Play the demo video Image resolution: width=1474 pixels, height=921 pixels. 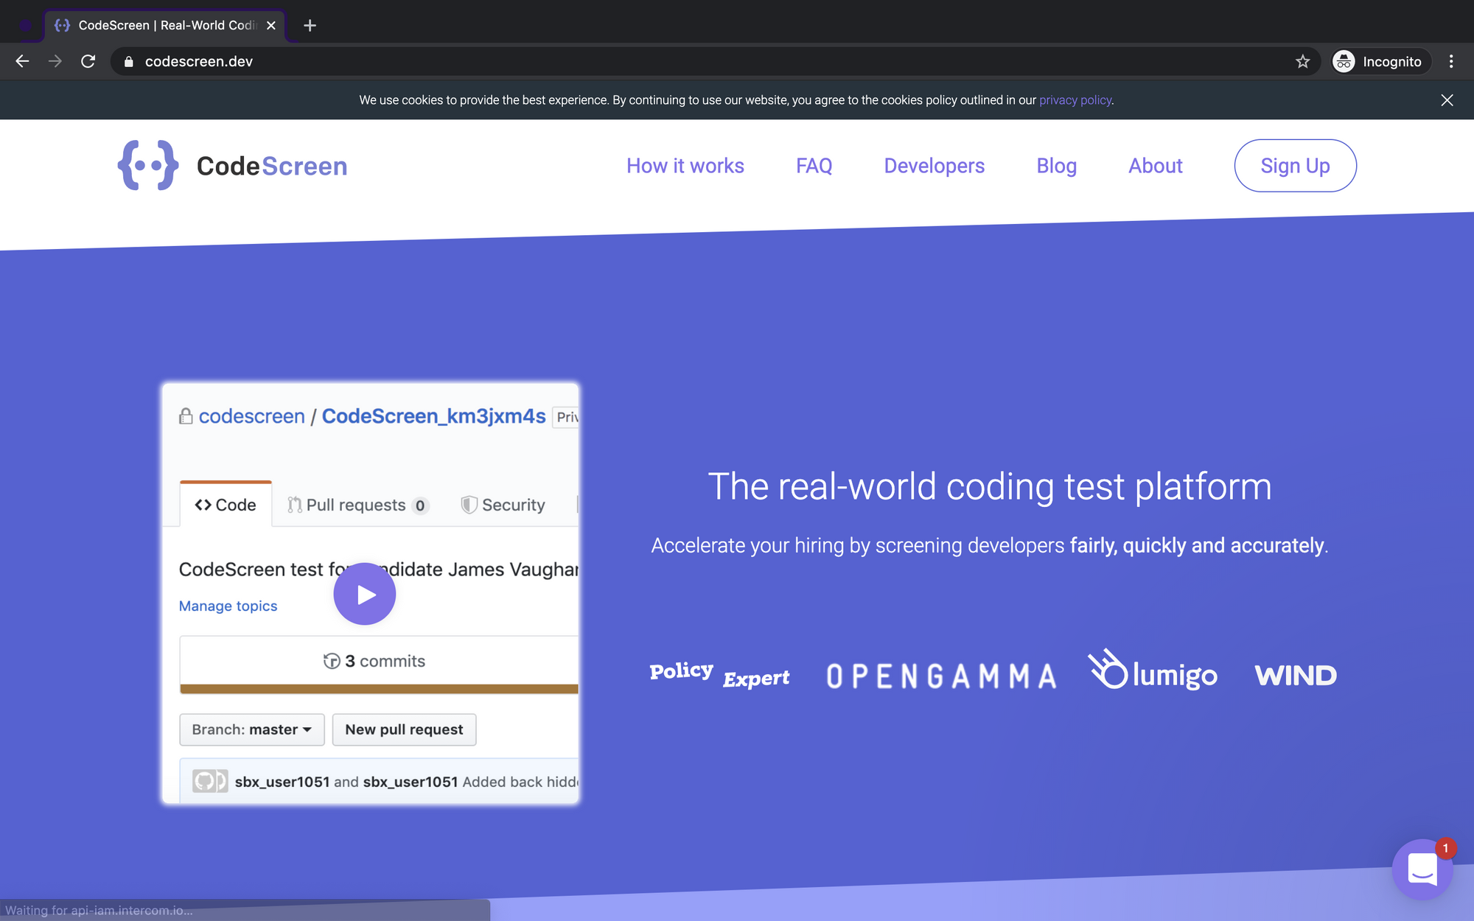click(365, 594)
